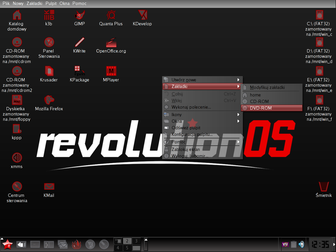Open the F:\ (FAT32) drive icon
336x252 pixels.
[320, 100]
